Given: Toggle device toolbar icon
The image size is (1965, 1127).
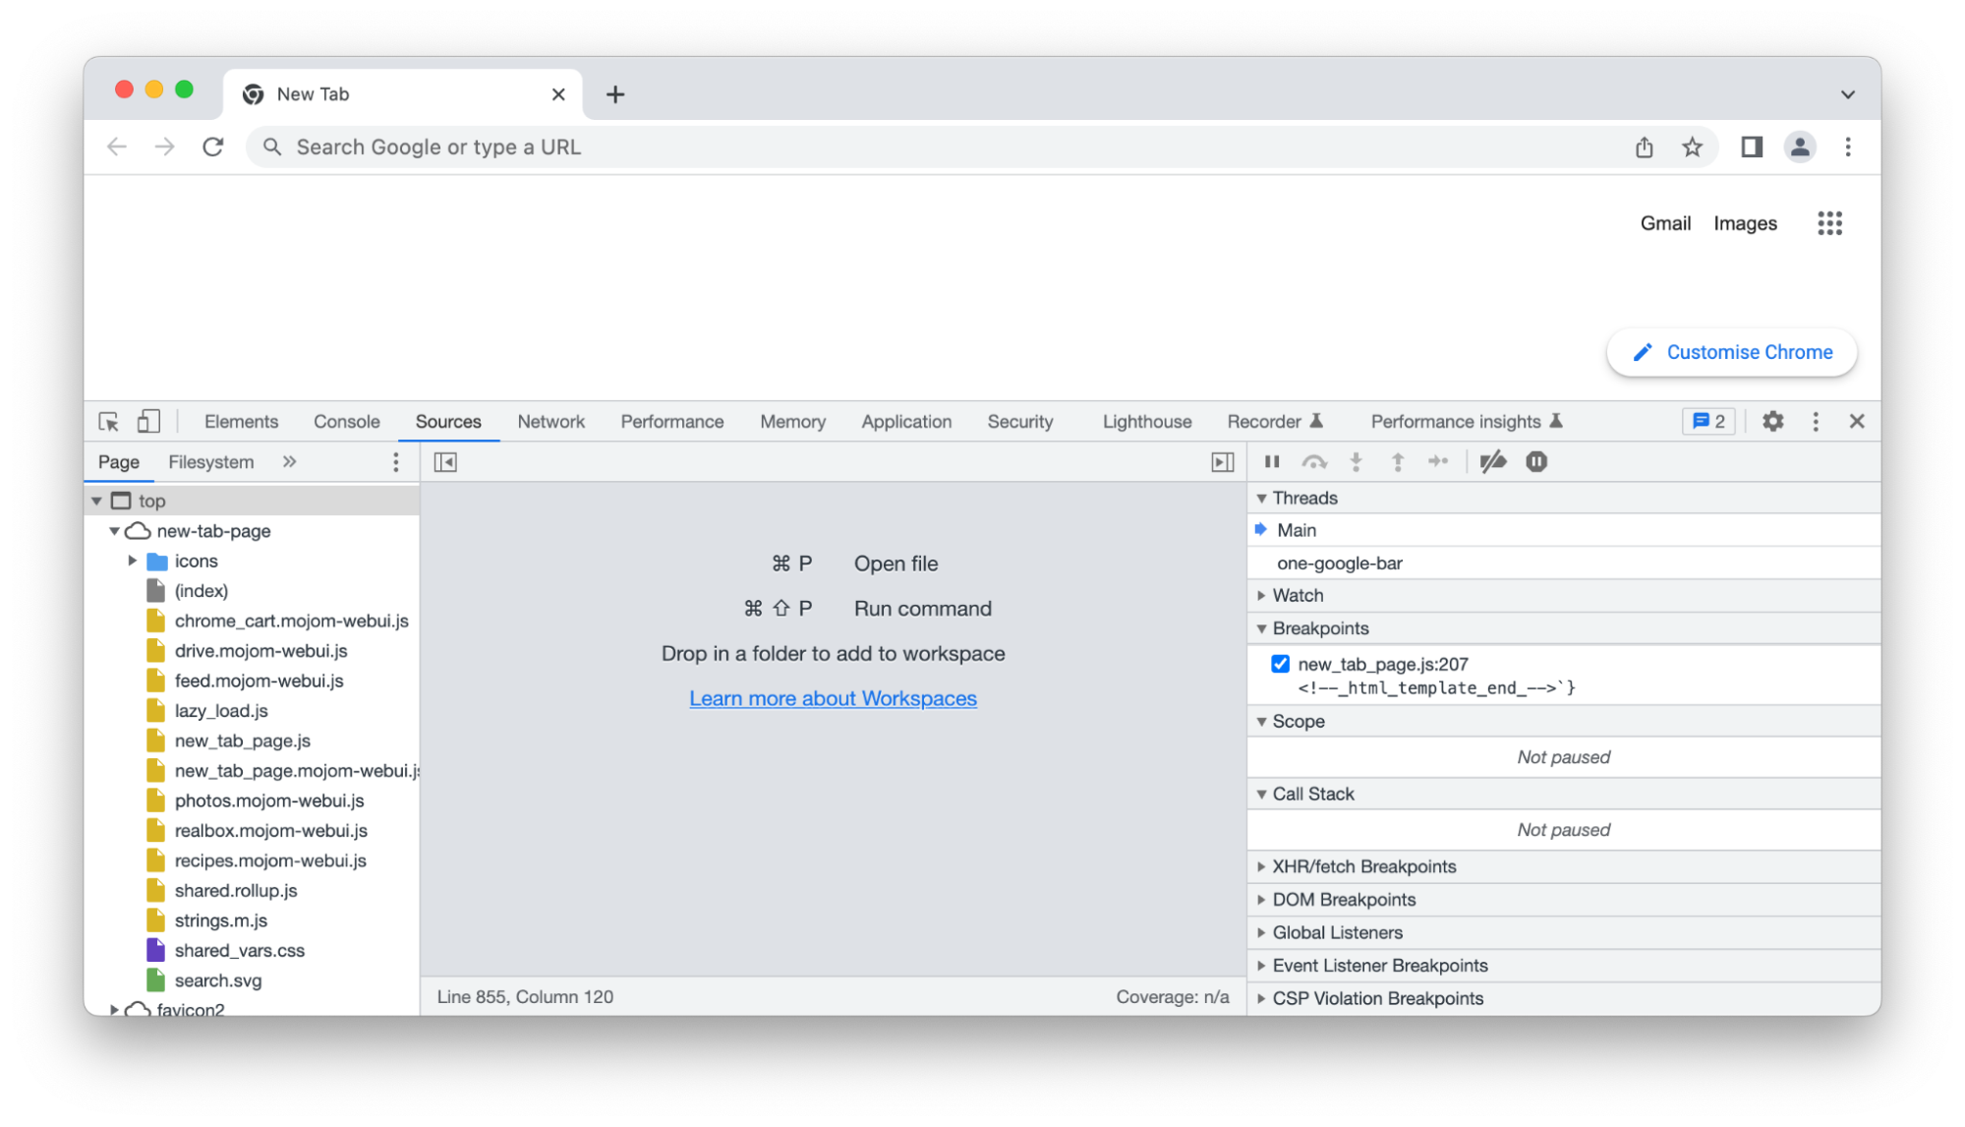Looking at the screenshot, I should (x=148, y=422).
